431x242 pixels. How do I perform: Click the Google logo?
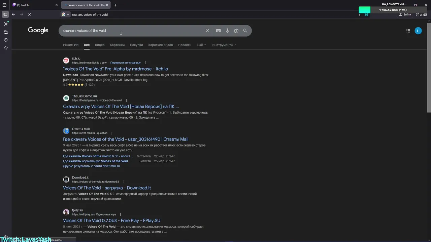tap(38, 30)
